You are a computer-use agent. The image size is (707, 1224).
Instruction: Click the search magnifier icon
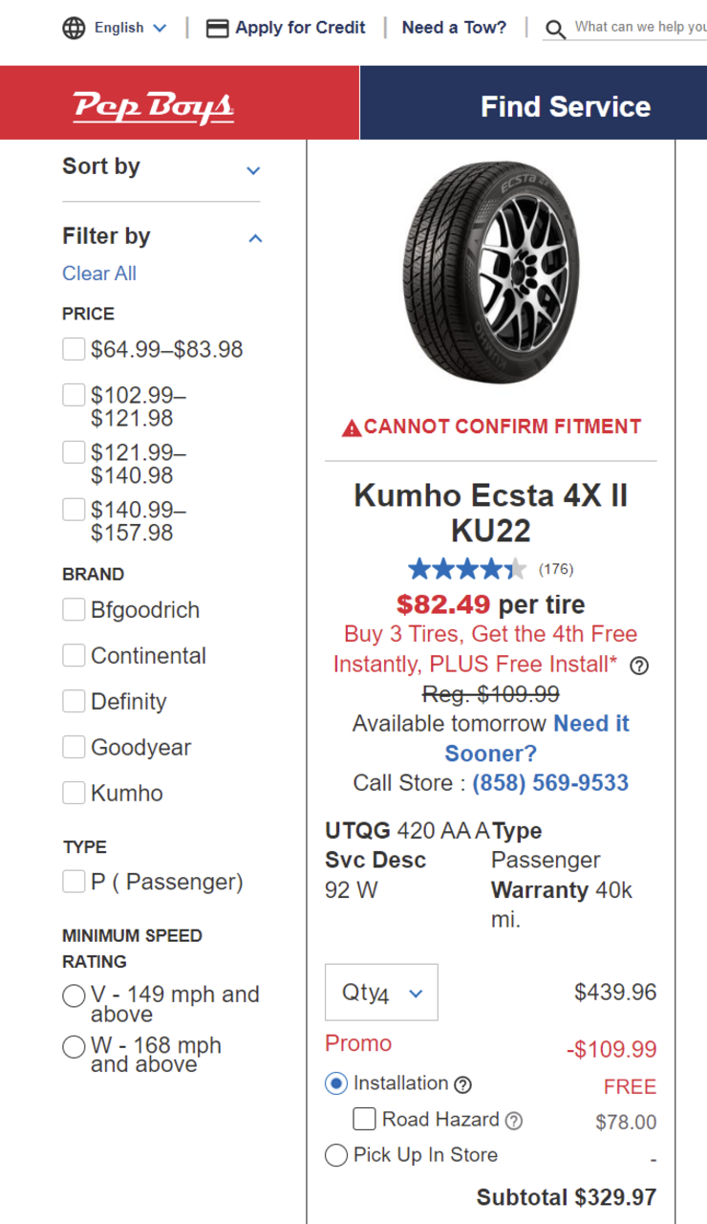point(555,30)
